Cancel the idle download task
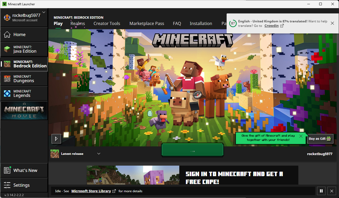Screen dimensions: 339x198 click(x=332, y=191)
